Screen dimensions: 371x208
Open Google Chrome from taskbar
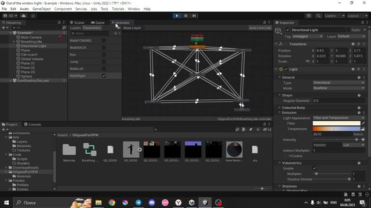tap(112, 203)
